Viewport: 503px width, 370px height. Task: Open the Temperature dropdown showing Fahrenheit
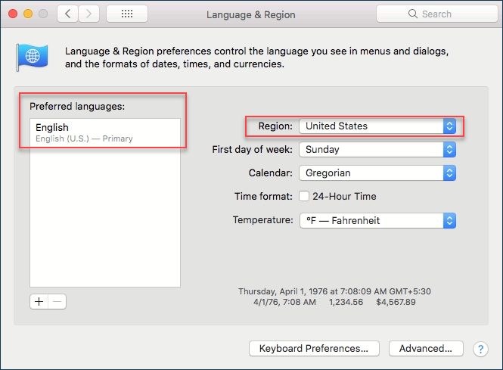point(377,220)
